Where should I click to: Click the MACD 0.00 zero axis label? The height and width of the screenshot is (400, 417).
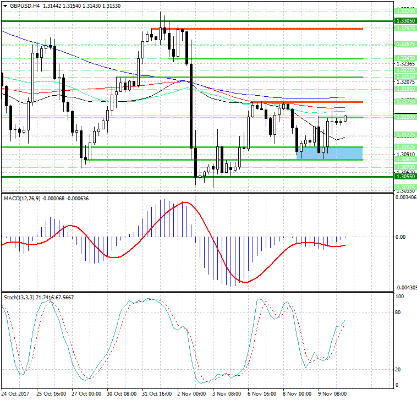pos(401,237)
